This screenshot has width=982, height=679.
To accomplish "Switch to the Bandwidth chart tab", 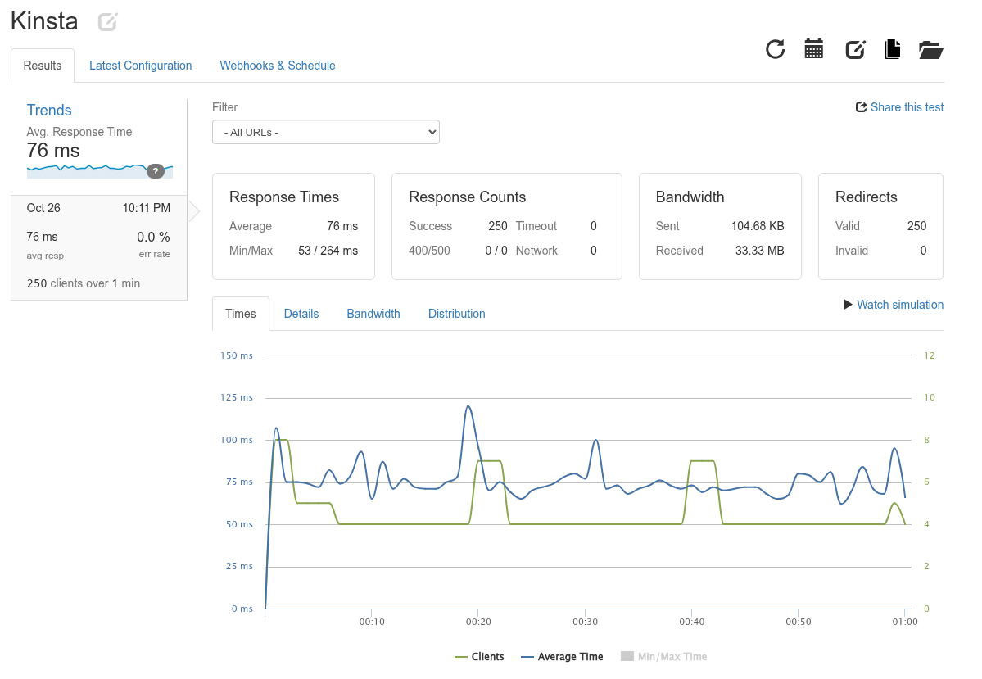I will click(x=373, y=314).
